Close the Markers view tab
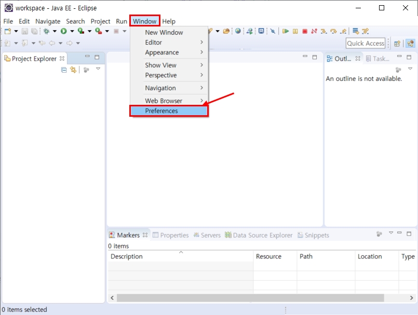Screen dimensions: 418x315 pos(145,235)
